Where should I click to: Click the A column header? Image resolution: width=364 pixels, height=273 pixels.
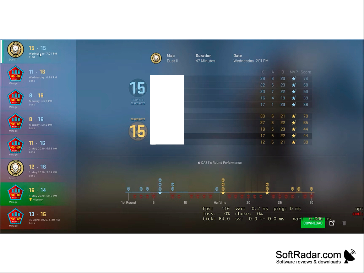click(x=272, y=72)
